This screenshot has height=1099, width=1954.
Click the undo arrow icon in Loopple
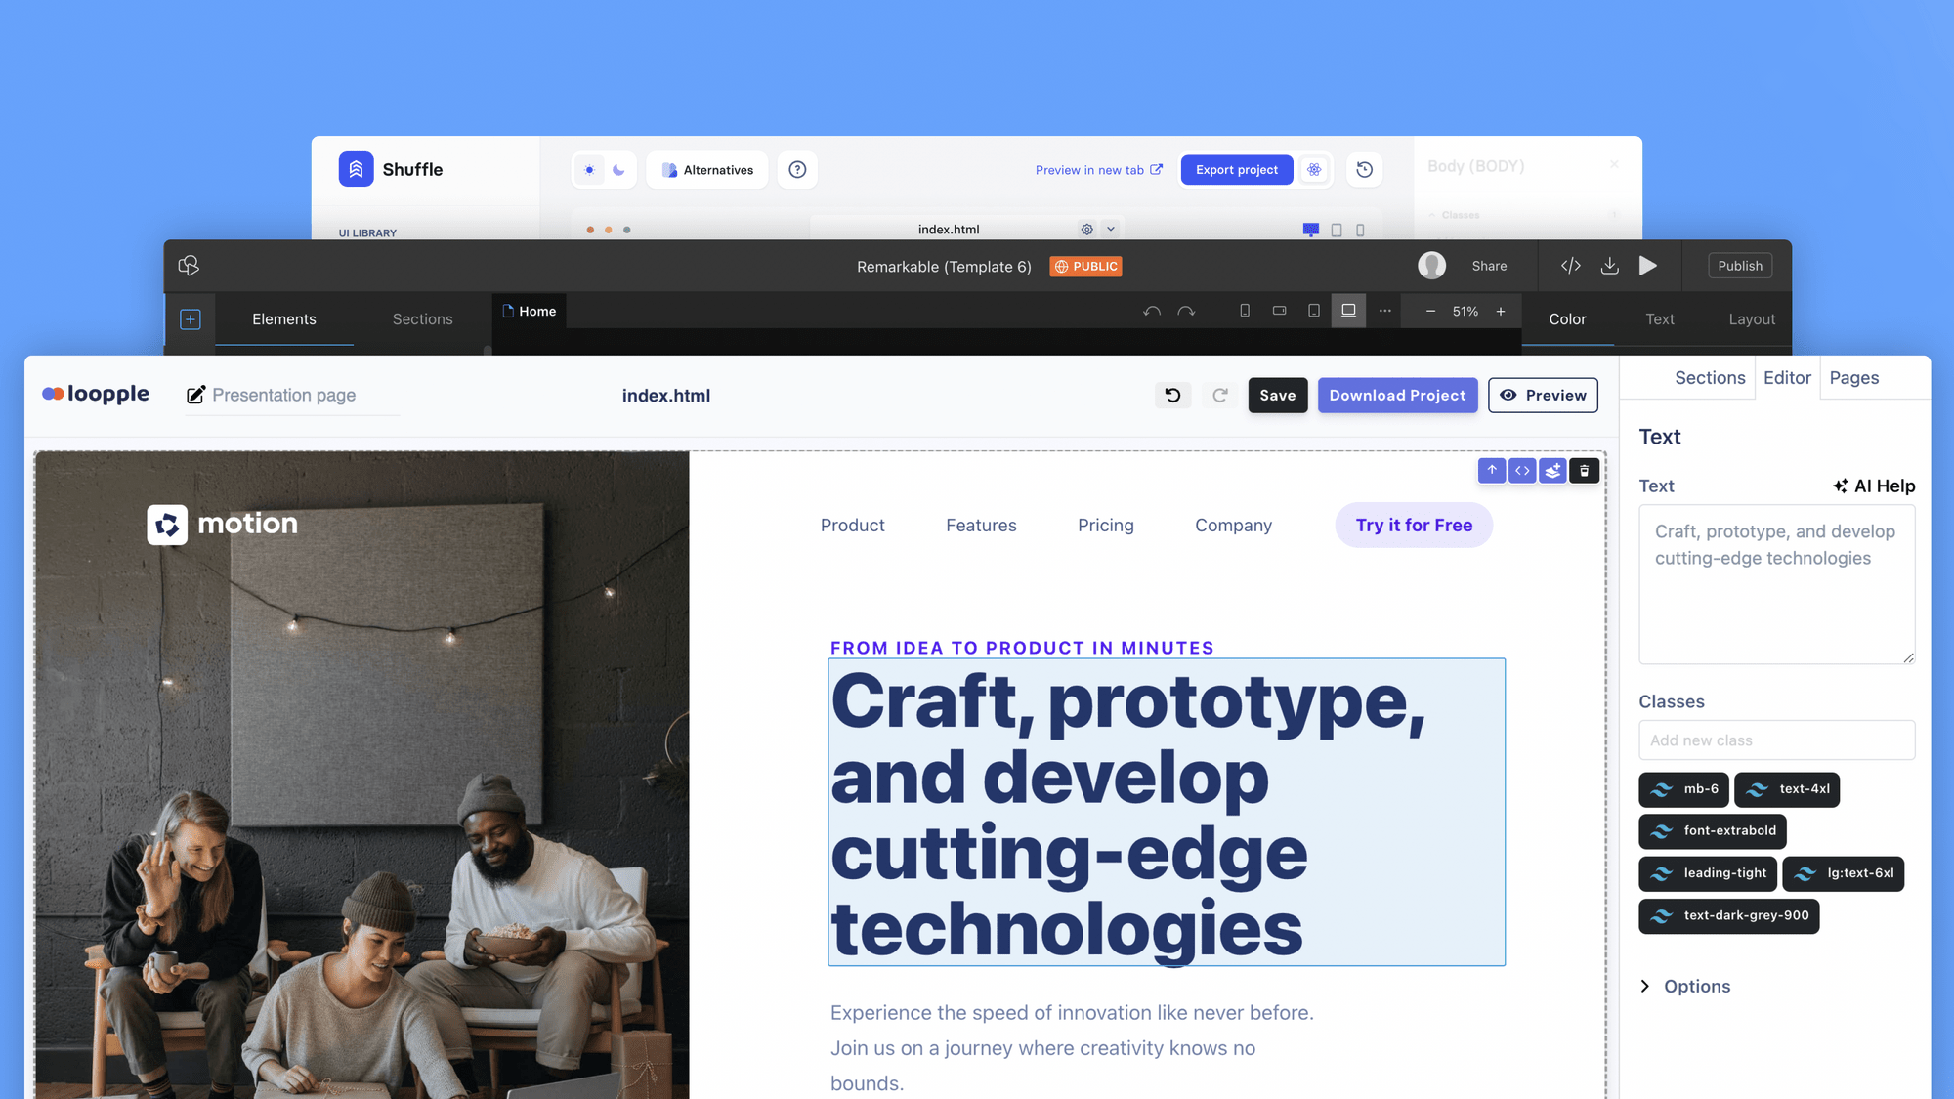coord(1171,395)
